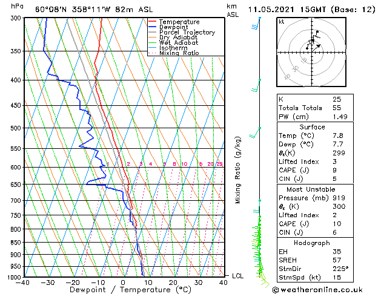Click the storm motion arrow in hodograph
This screenshot has width=381, height=294.
coord(316,48)
